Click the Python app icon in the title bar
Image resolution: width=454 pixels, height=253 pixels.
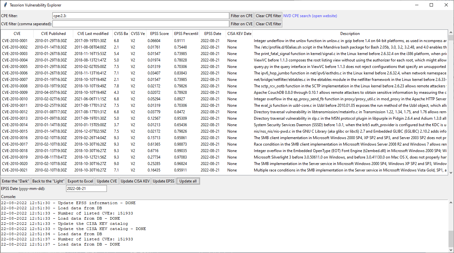[x=5, y=5]
